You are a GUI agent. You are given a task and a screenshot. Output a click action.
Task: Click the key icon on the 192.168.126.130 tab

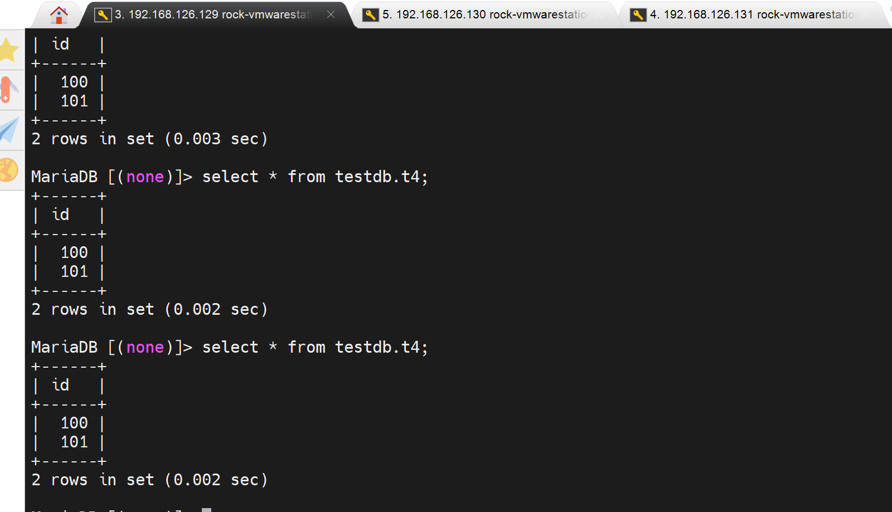(x=370, y=15)
